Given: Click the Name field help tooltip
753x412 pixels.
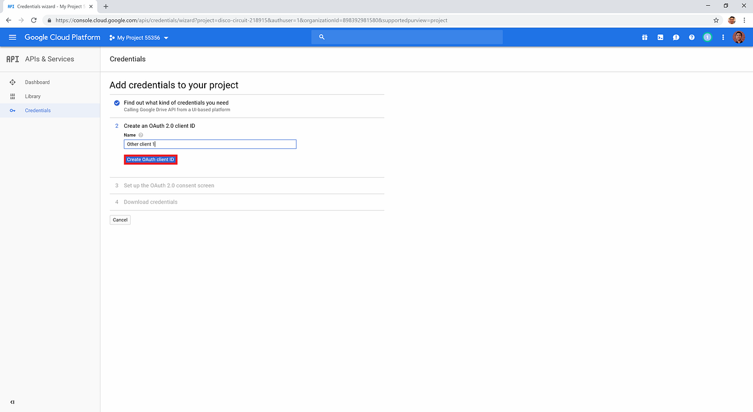Looking at the screenshot, I should [140, 135].
